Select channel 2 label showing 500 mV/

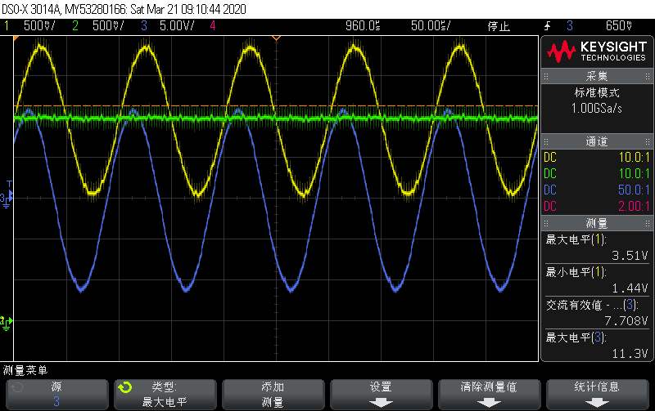(x=97, y=26)
